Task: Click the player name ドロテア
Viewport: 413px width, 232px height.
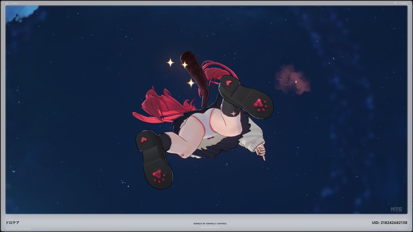Action: [x=12, y=222]
